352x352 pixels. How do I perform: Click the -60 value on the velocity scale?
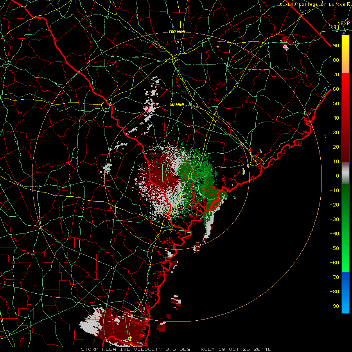point(334,263)
